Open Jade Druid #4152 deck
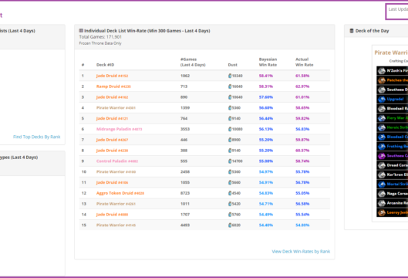 tap(112, 76)
